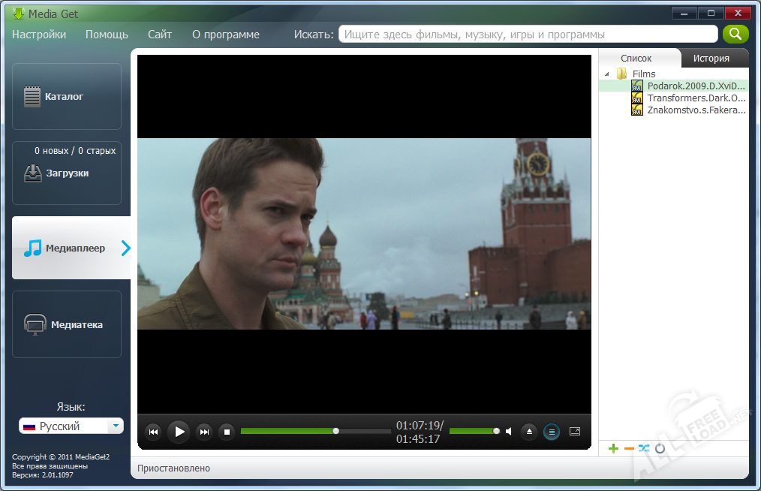Collapse the Films folder in the playlist

pyautogui.click(x=607, y=74)
